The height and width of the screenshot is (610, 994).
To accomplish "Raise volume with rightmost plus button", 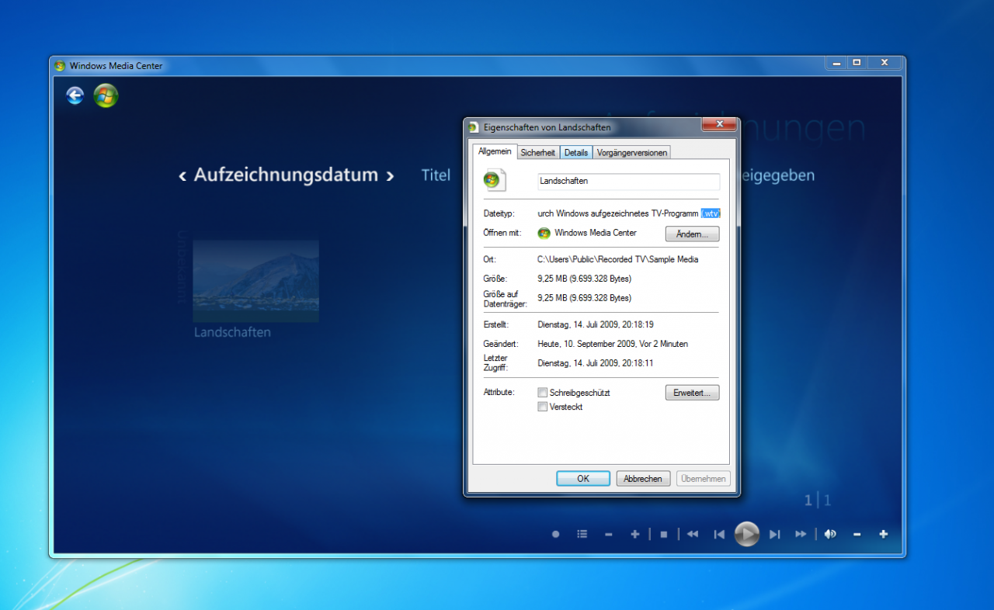I will point(883,534).
